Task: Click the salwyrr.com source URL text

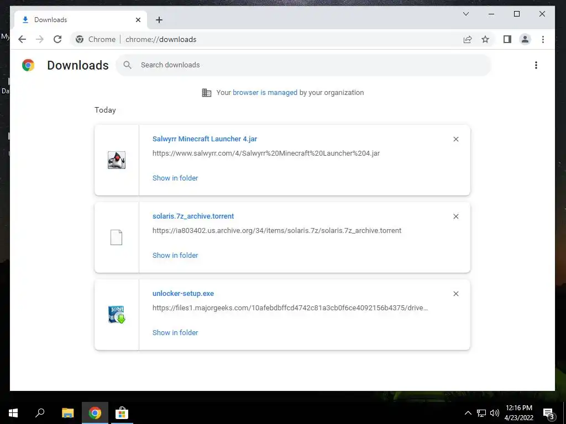Action: [x=266, y=153]
